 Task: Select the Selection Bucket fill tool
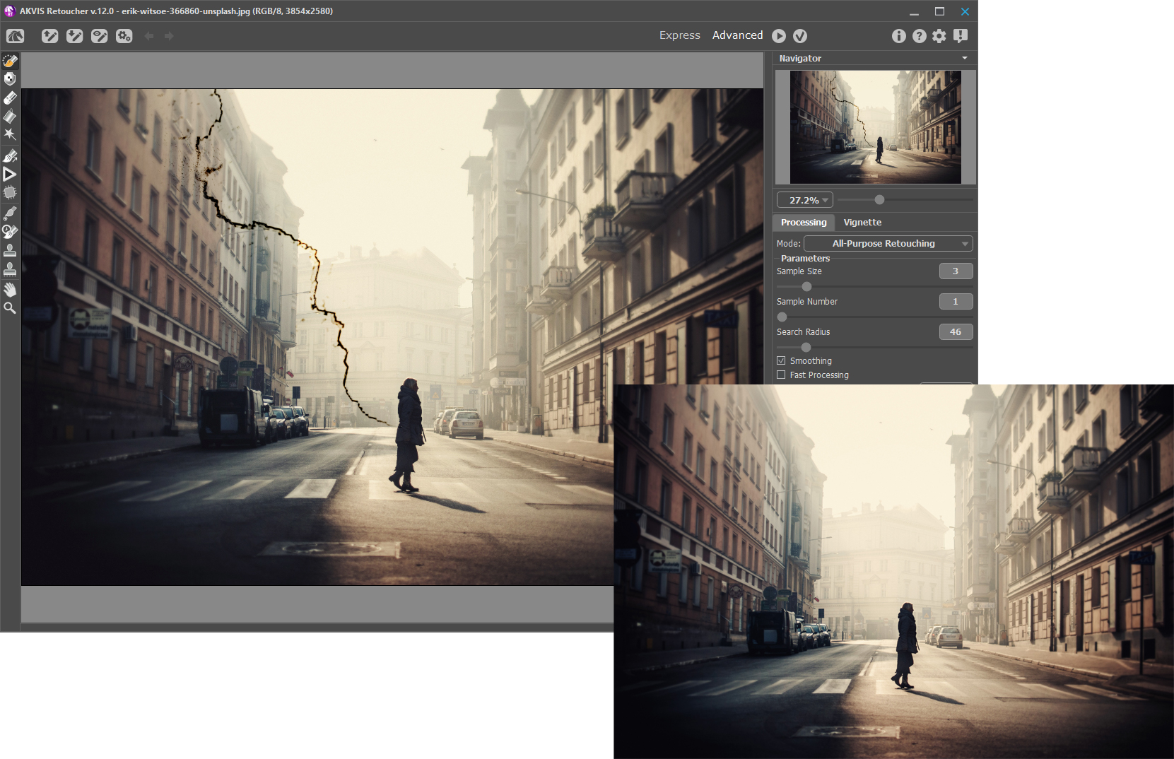click(10, 116)
